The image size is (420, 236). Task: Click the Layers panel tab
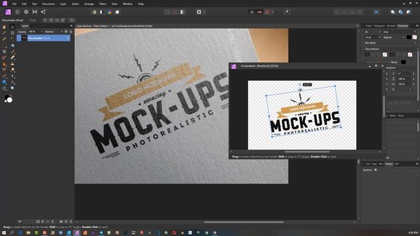pos(25,26)
